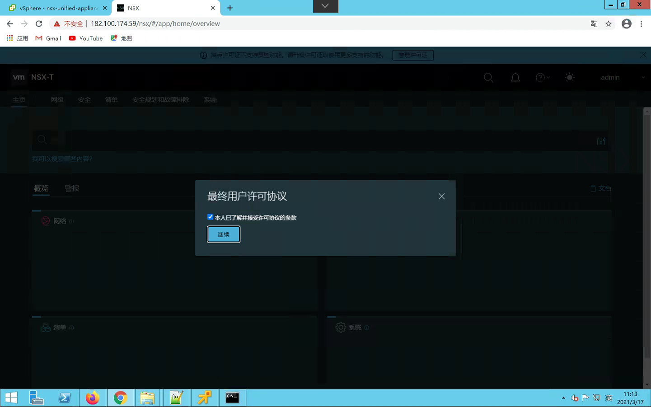Open Firefox from the taskbar

(x=92, y=398)
